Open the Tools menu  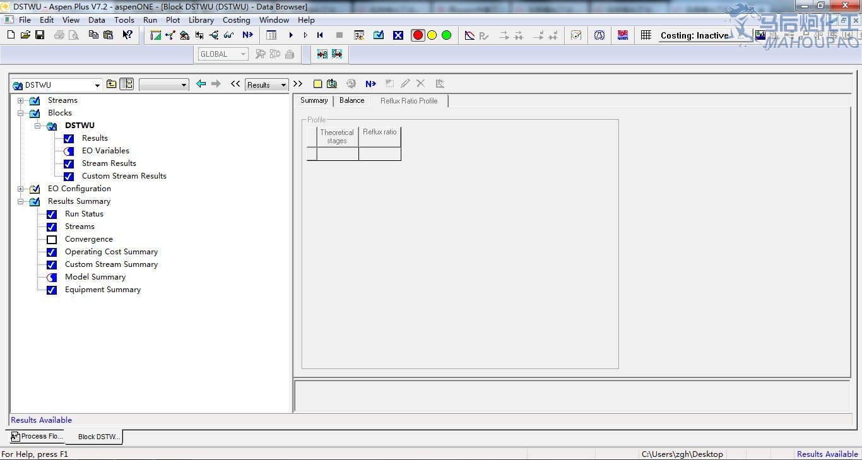pyautogui.click(x=124, y=20)
